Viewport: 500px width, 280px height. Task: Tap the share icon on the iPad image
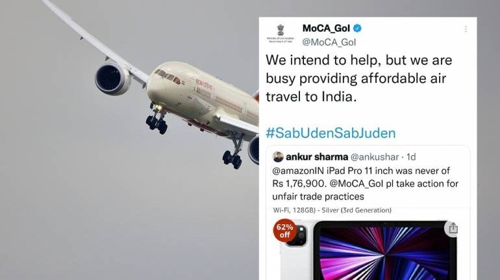453,228
